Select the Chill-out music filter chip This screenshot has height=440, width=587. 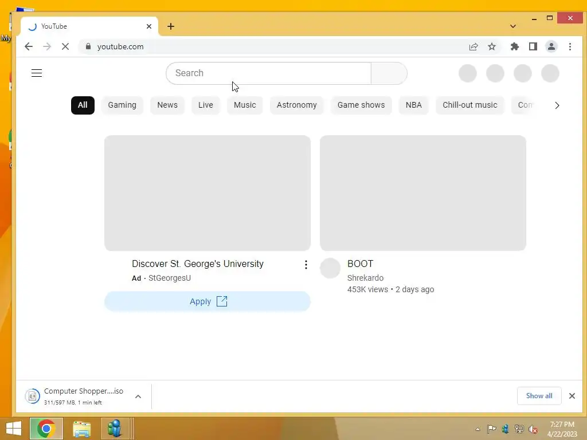470,105
